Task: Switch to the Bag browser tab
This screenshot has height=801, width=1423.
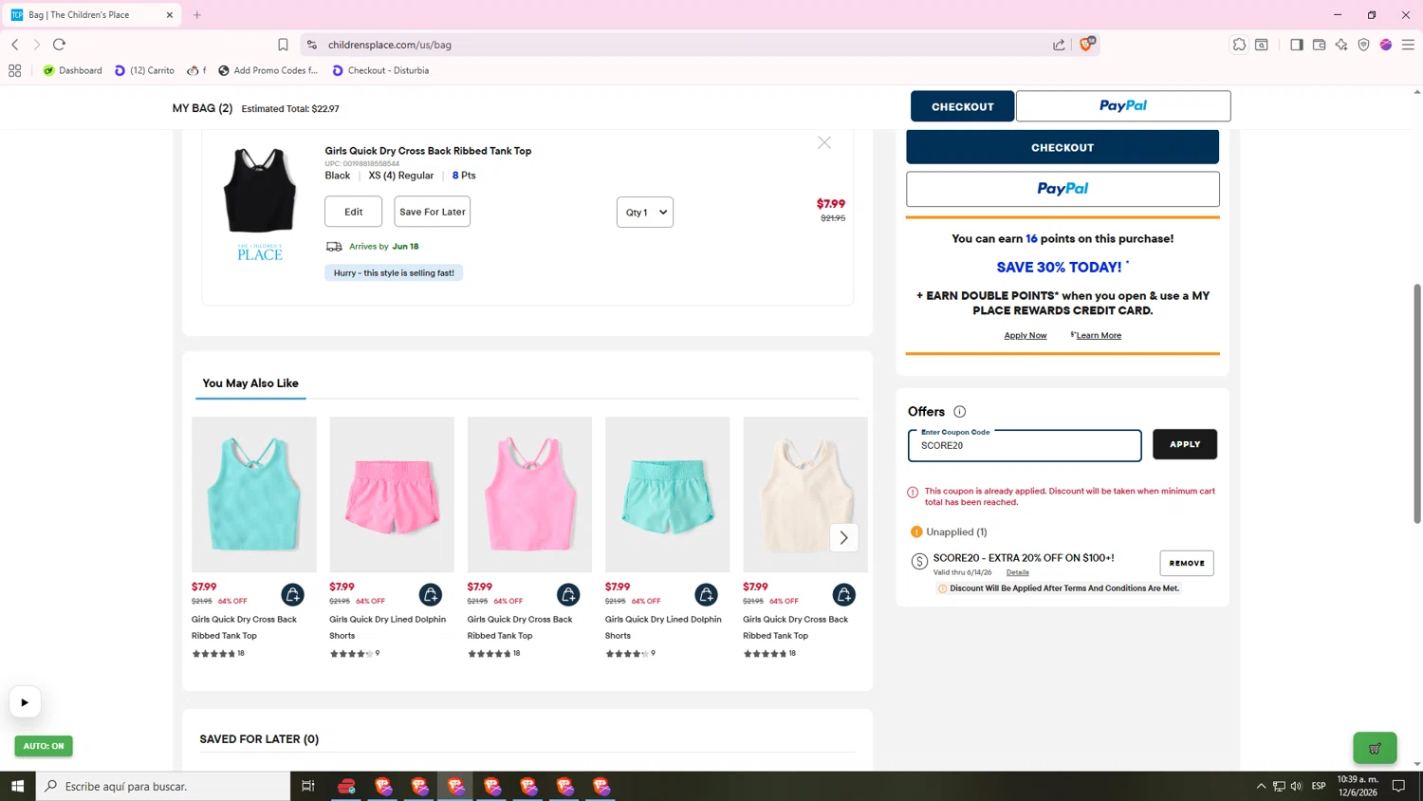Action: pyautogui.click(x=91, y=15)
